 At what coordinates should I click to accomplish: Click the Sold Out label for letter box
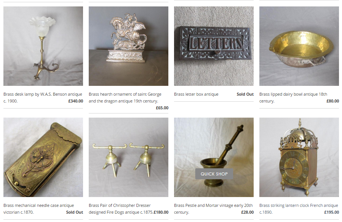245,94
